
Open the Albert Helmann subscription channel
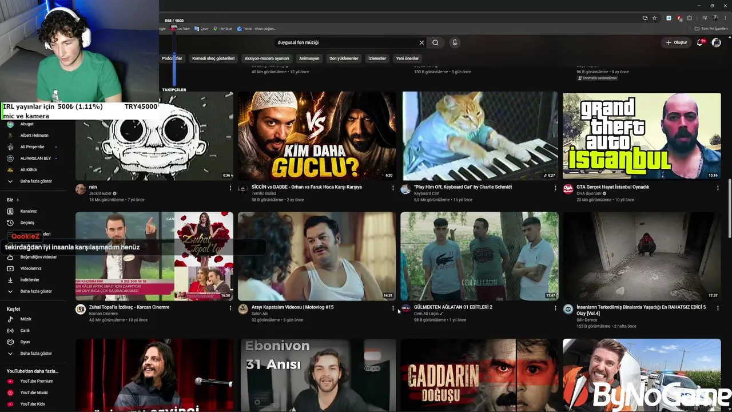(x=33, y=136)
